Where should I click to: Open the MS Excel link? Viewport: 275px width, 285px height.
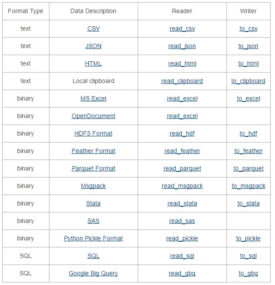point(93,98)
